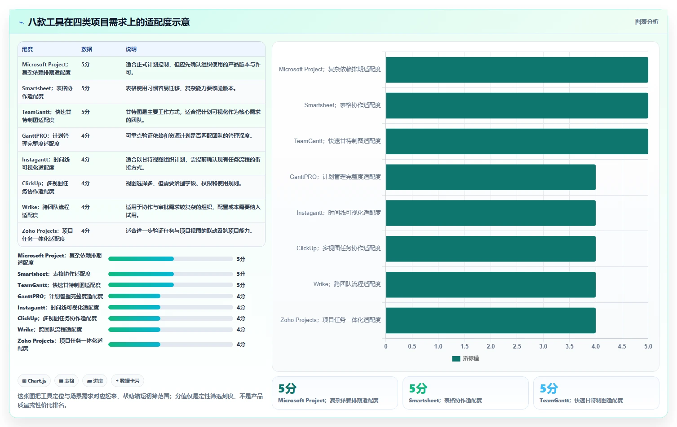The image size is (677, 427).
Task: Click the ClickUp 多视图任务协作 progress bar
Action: click(x=171, y=318)
